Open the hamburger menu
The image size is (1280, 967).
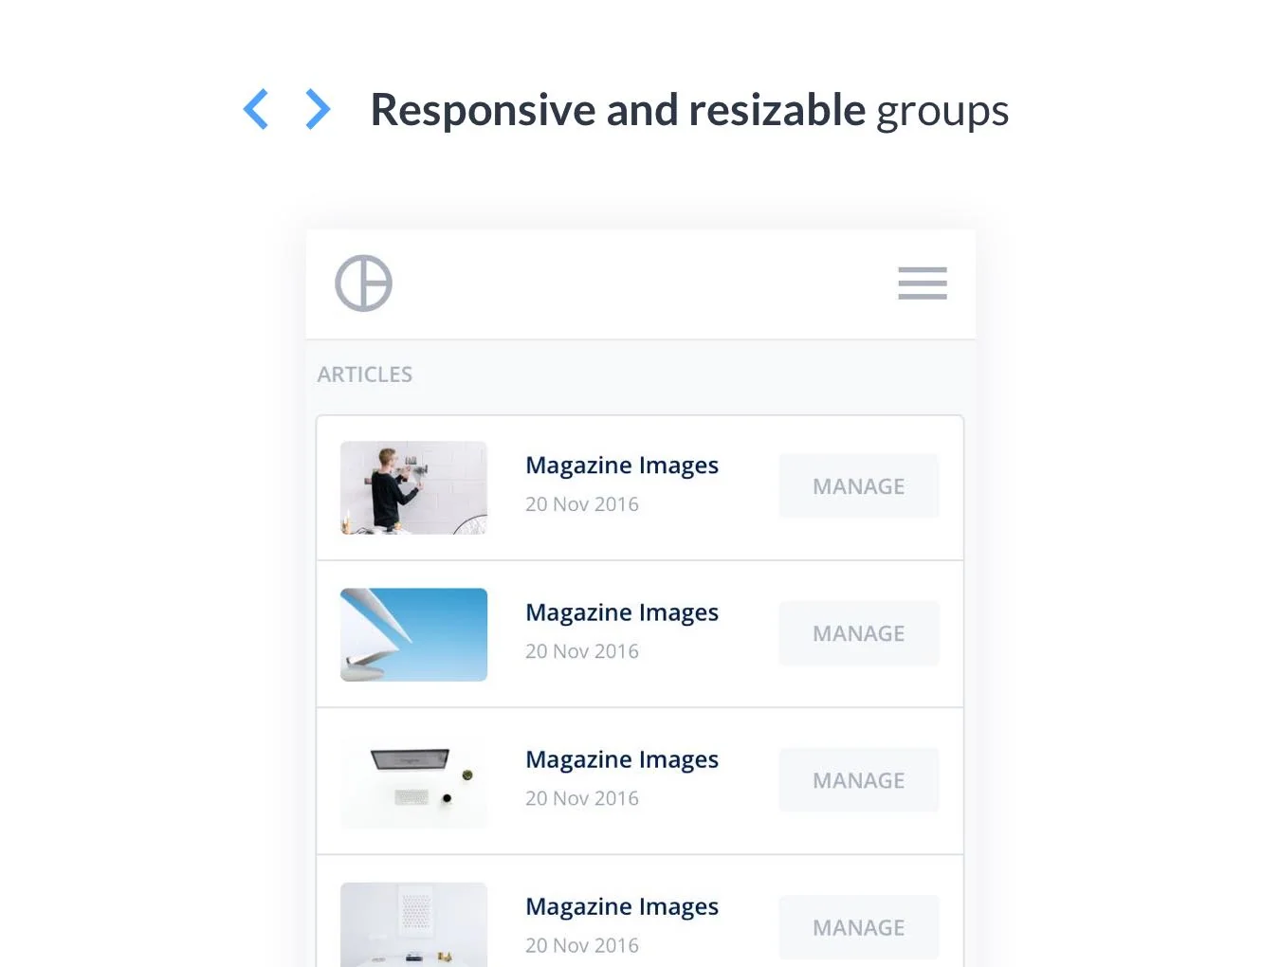click(x=923, y=283)
